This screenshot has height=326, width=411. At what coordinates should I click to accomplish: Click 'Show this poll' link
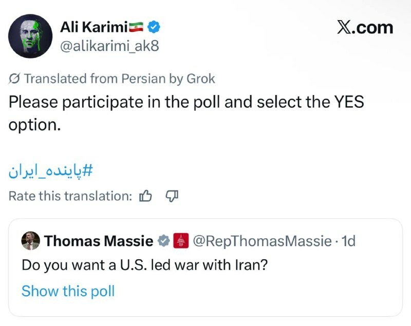coord(68,291)
